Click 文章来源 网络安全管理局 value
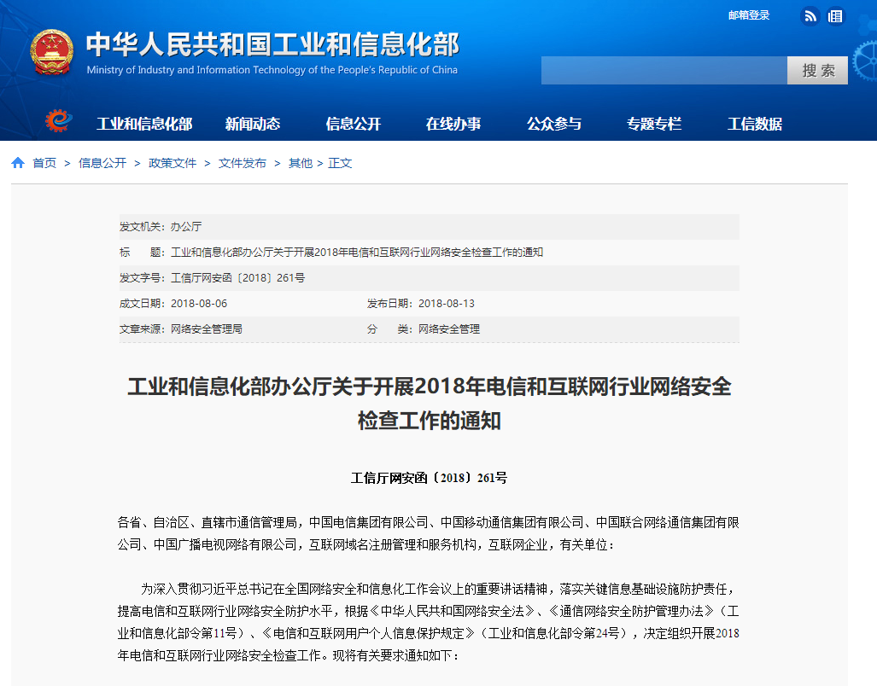The image size is (877, 686). tap(207, 329)
